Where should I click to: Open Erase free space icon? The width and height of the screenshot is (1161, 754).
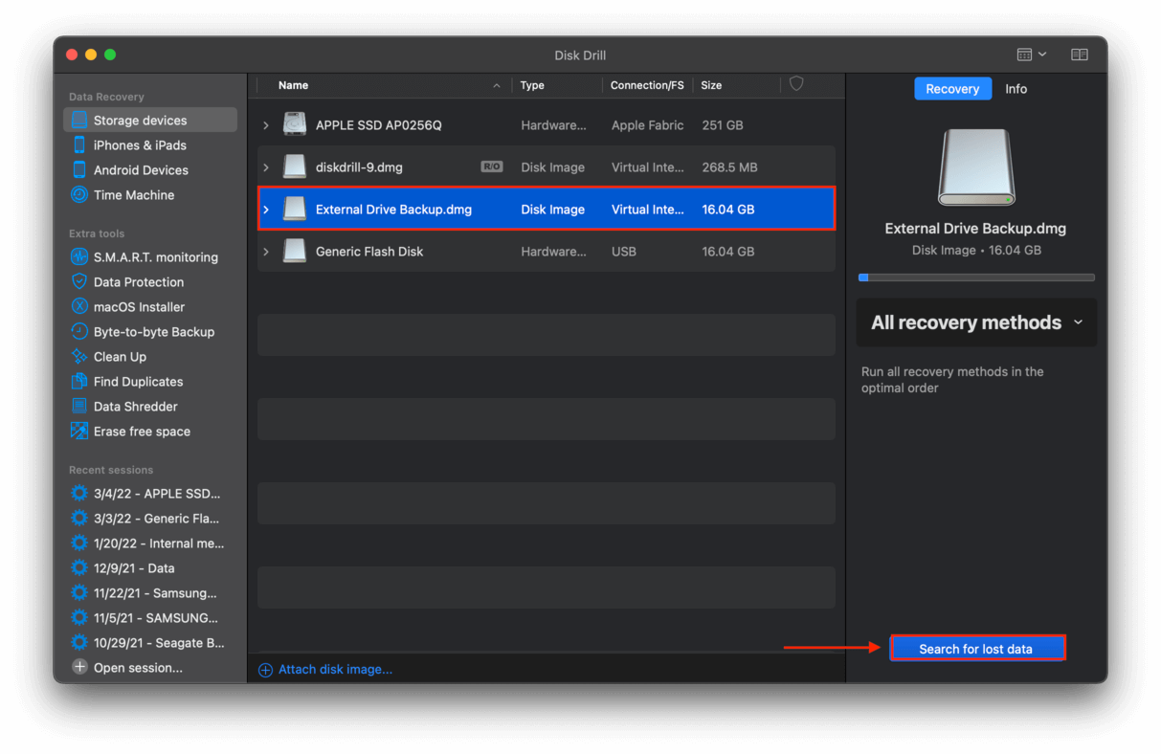pyautogui.click(x=79, y=432)
